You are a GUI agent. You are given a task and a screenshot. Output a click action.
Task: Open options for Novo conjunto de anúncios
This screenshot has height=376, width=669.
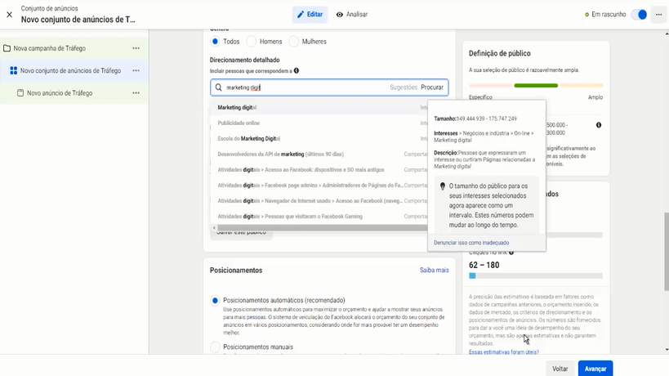click(x=136, y=70)
